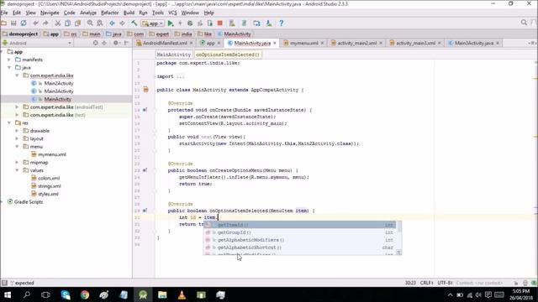Image resolution: width=538 pixels, height=302 pixels.
Task: Click onOptionsItemSelected() method breadcrumb
Action: click(x=228, y=55)
